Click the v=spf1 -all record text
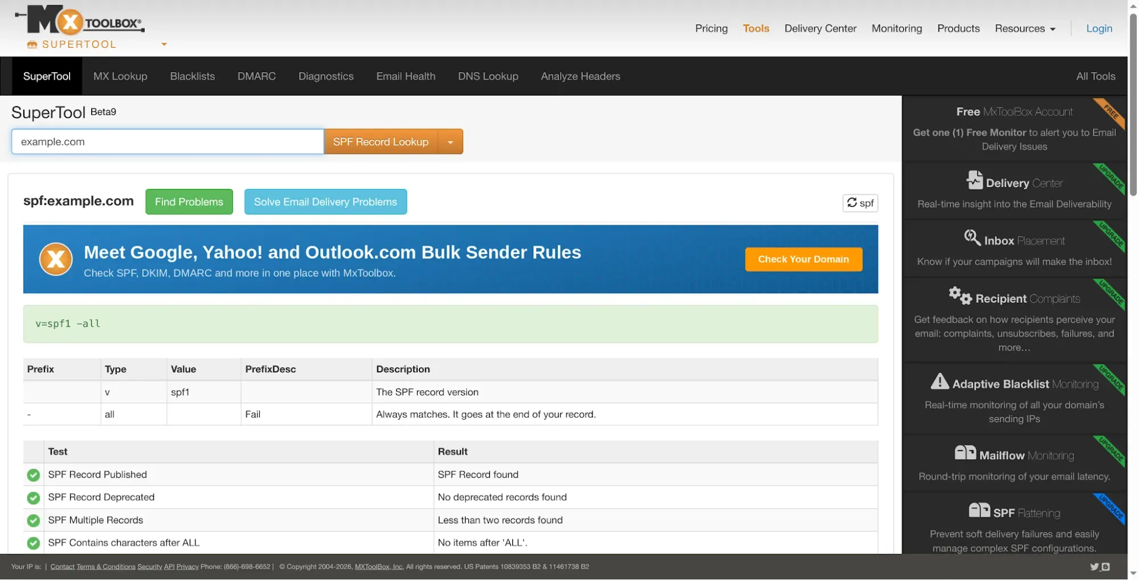 tap(68, 324)
